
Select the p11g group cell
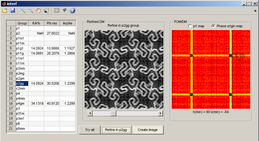pyautogui.click(x=22, y=53)
